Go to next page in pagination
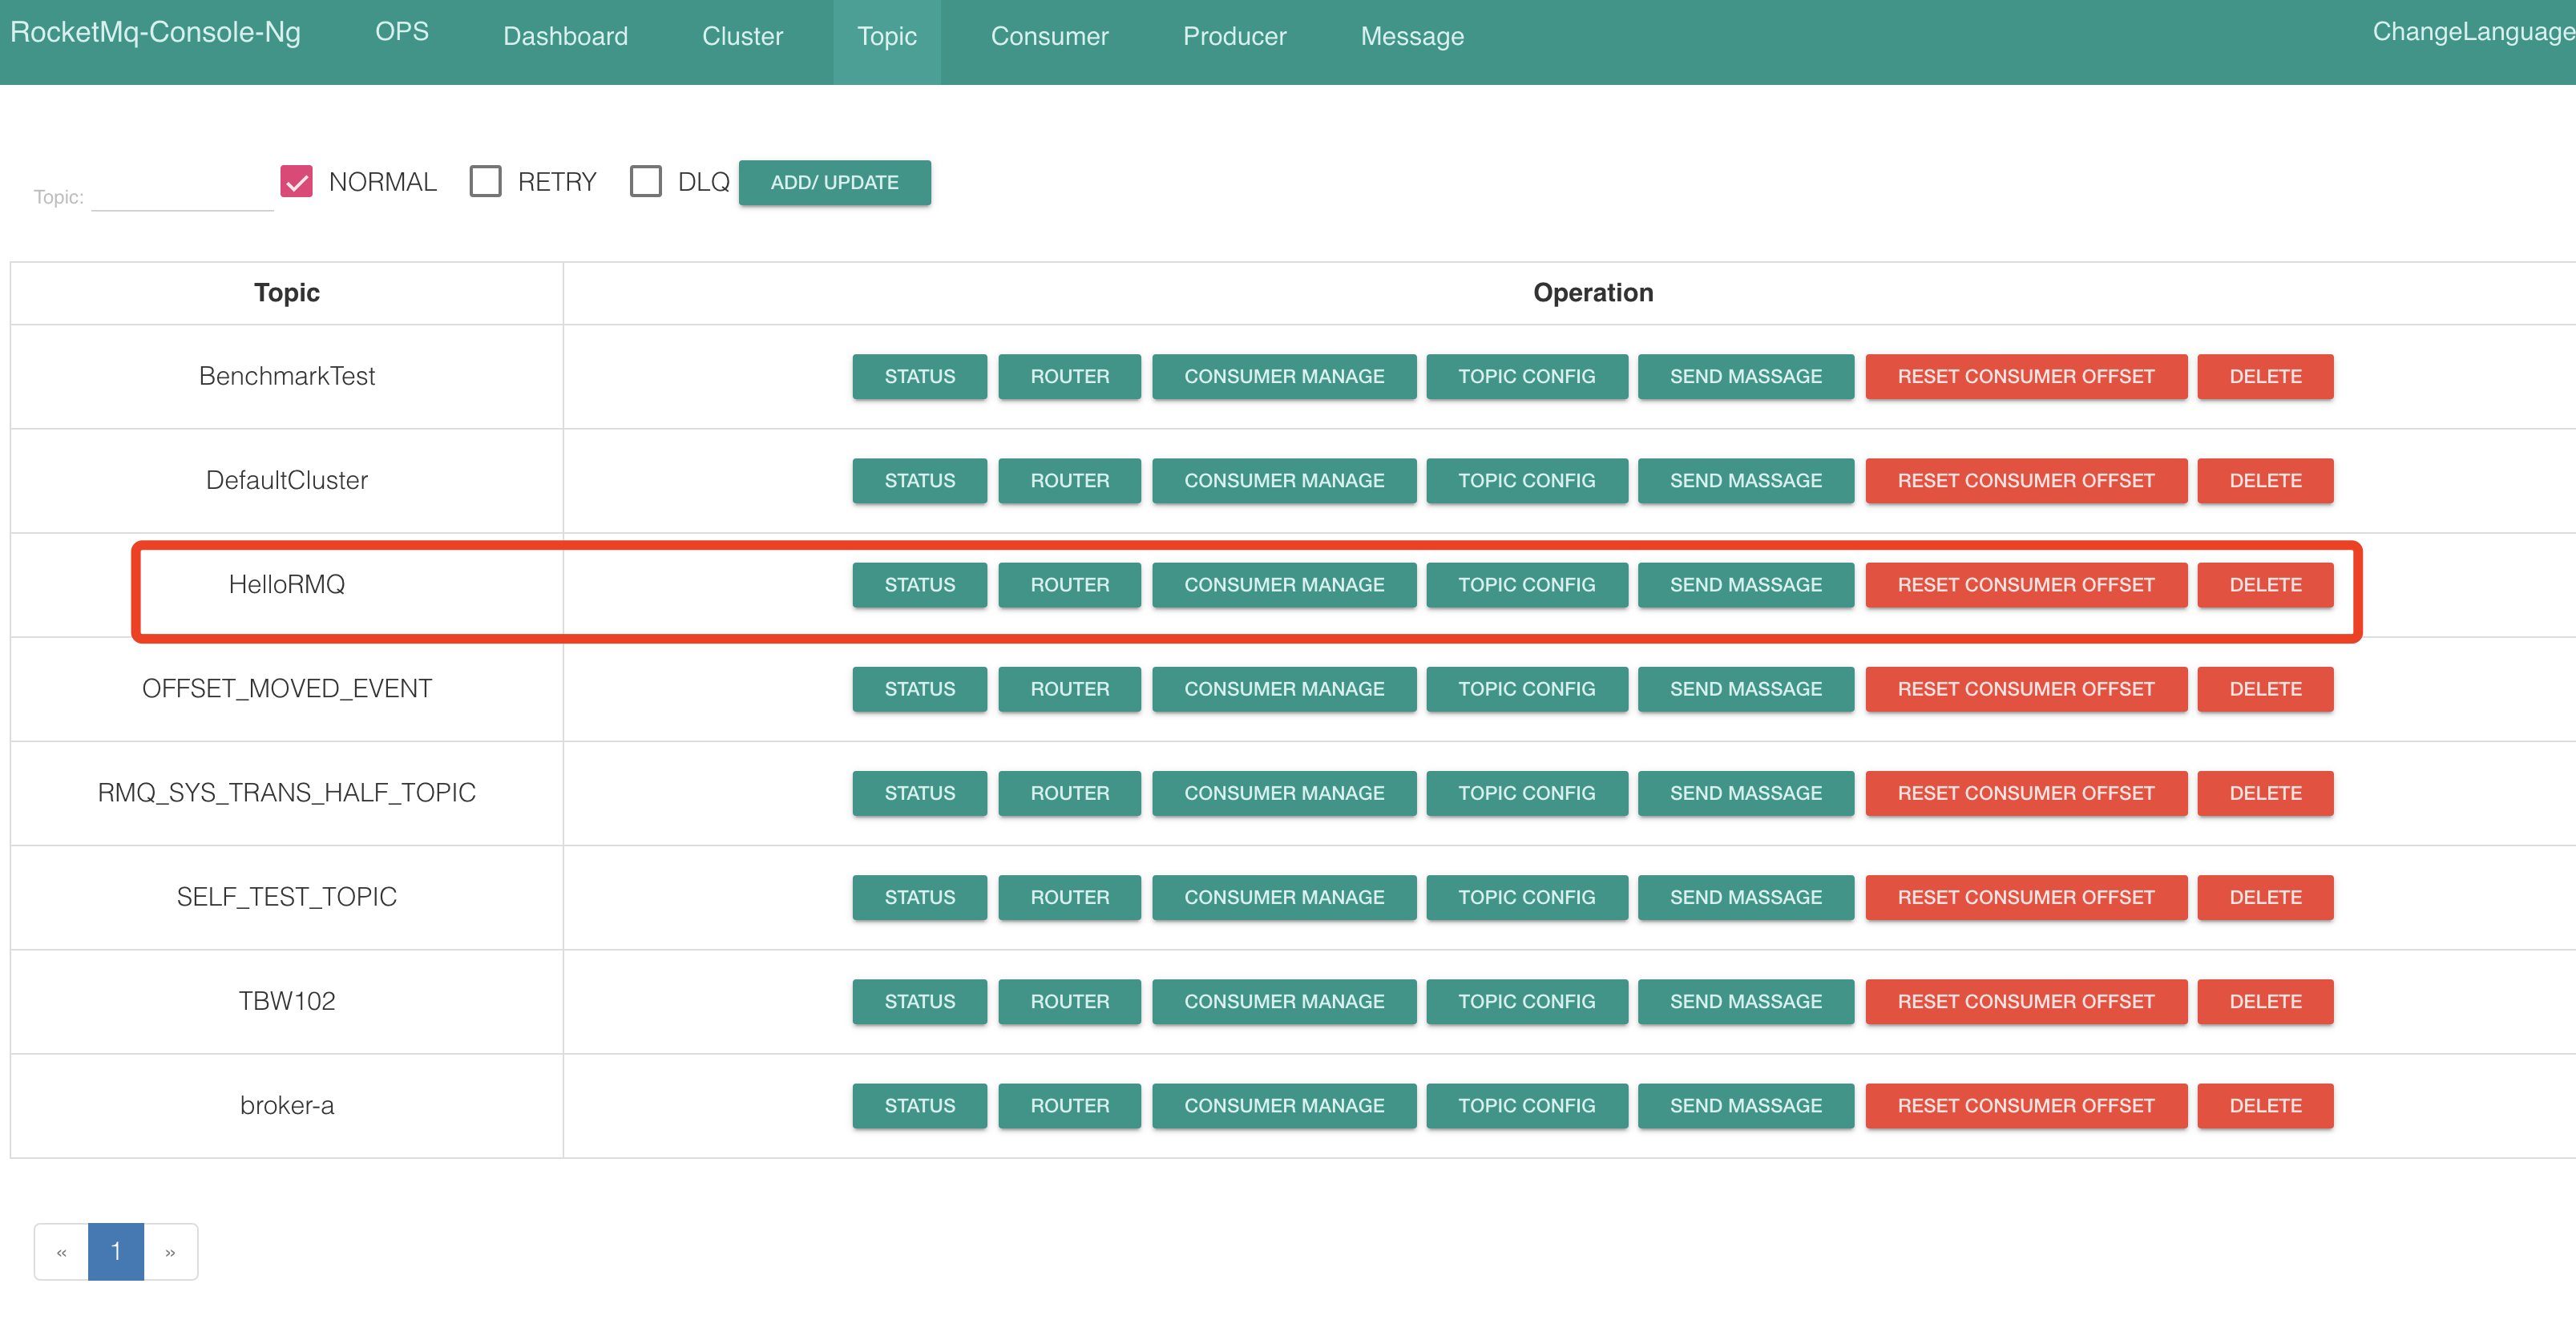Image resolution: width=2576 pixels, height=1340 pixels. [x=170, y=1252]
